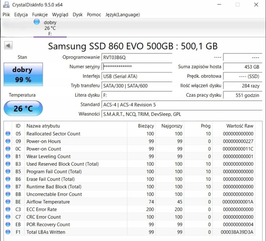
Task: Select the 'Reallocated Sector Count' attribute name
Action: [53, 134]
